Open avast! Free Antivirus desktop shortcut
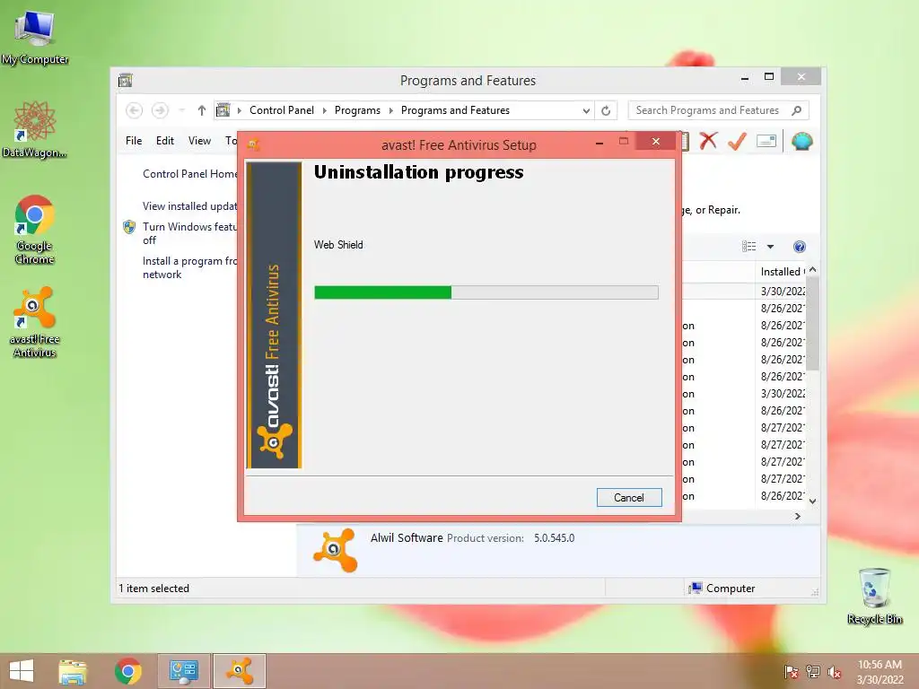The width and height of the screenshot is (919, 689). click(35, 321)
